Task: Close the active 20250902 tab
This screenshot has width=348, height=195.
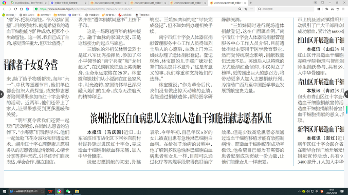Action: click(245, 3)
